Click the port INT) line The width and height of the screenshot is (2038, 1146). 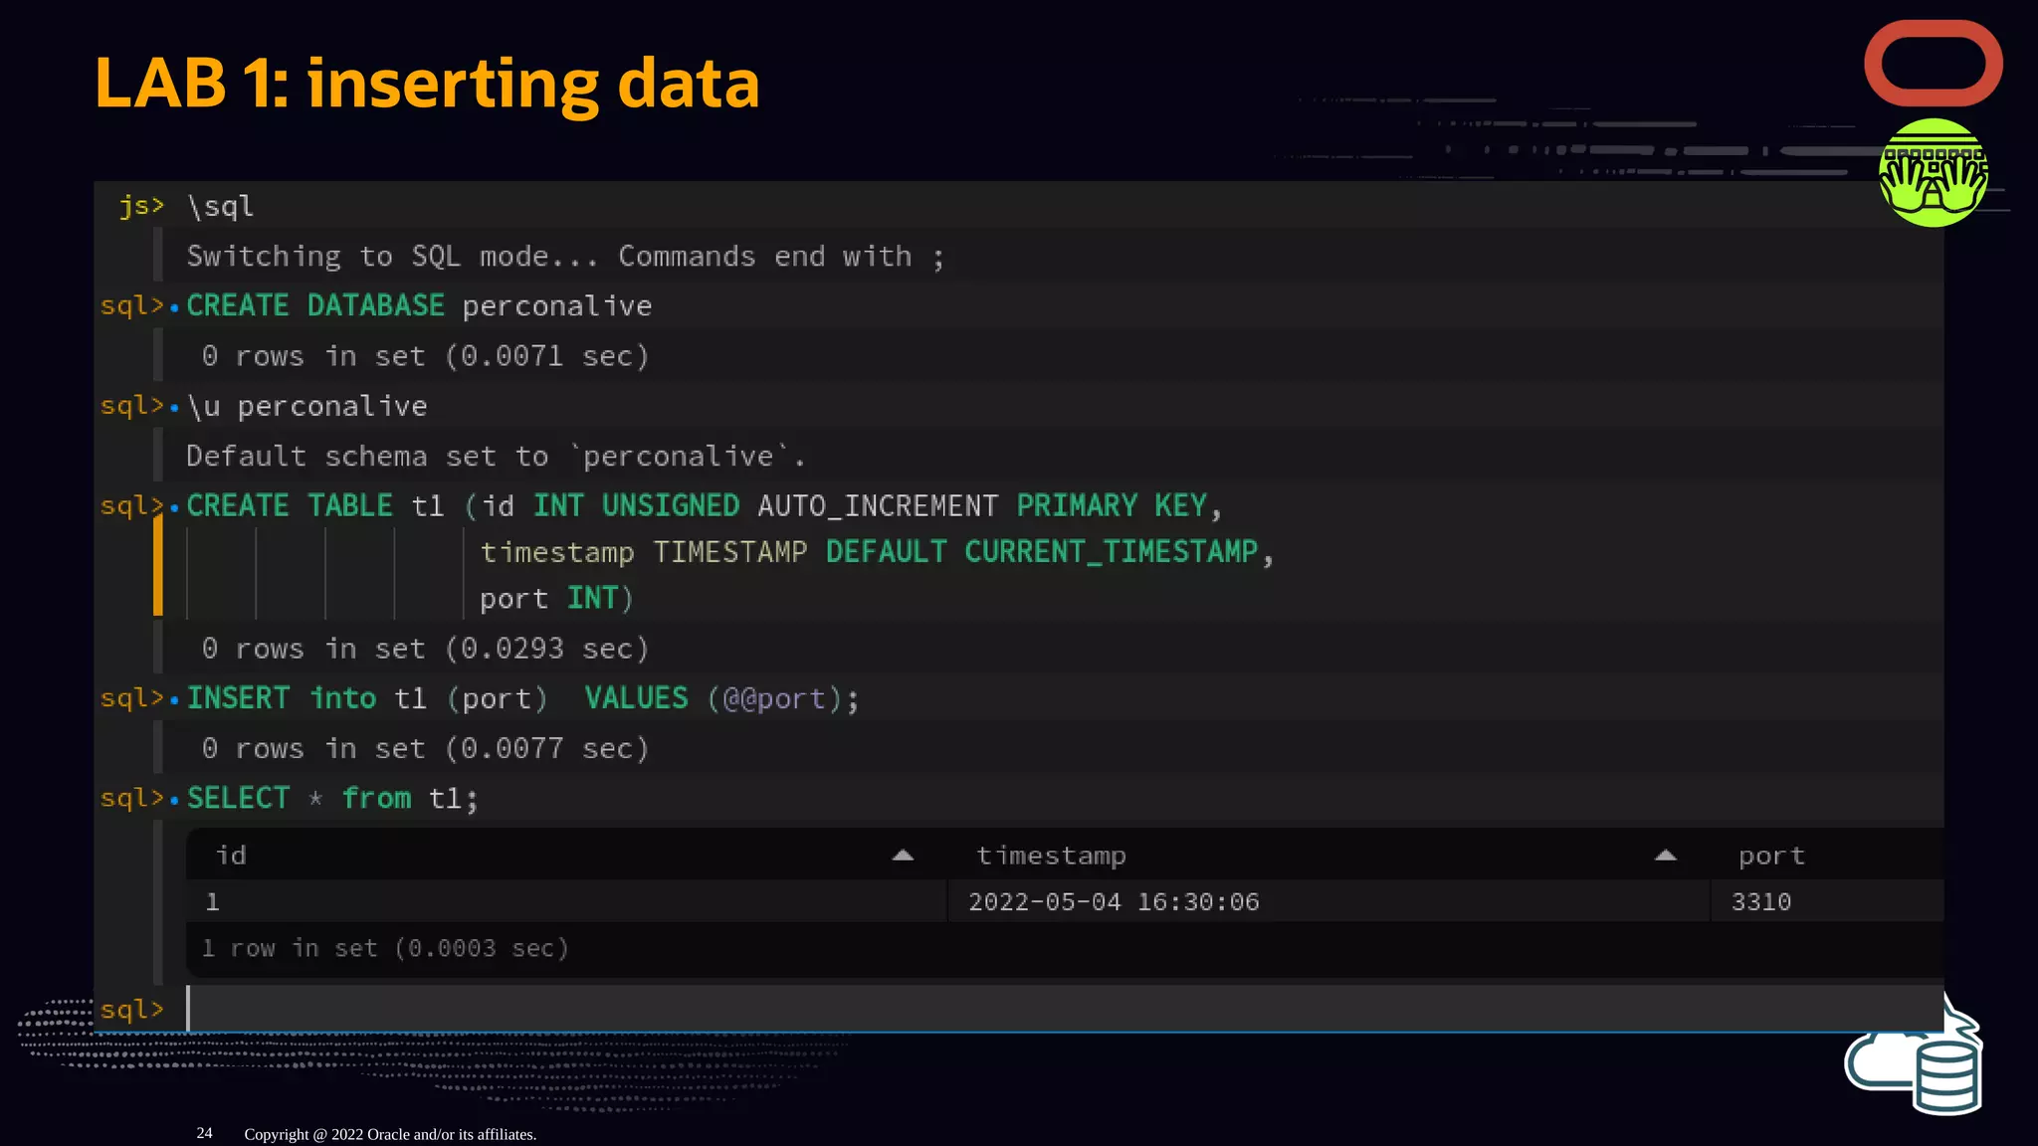point(556,599)
